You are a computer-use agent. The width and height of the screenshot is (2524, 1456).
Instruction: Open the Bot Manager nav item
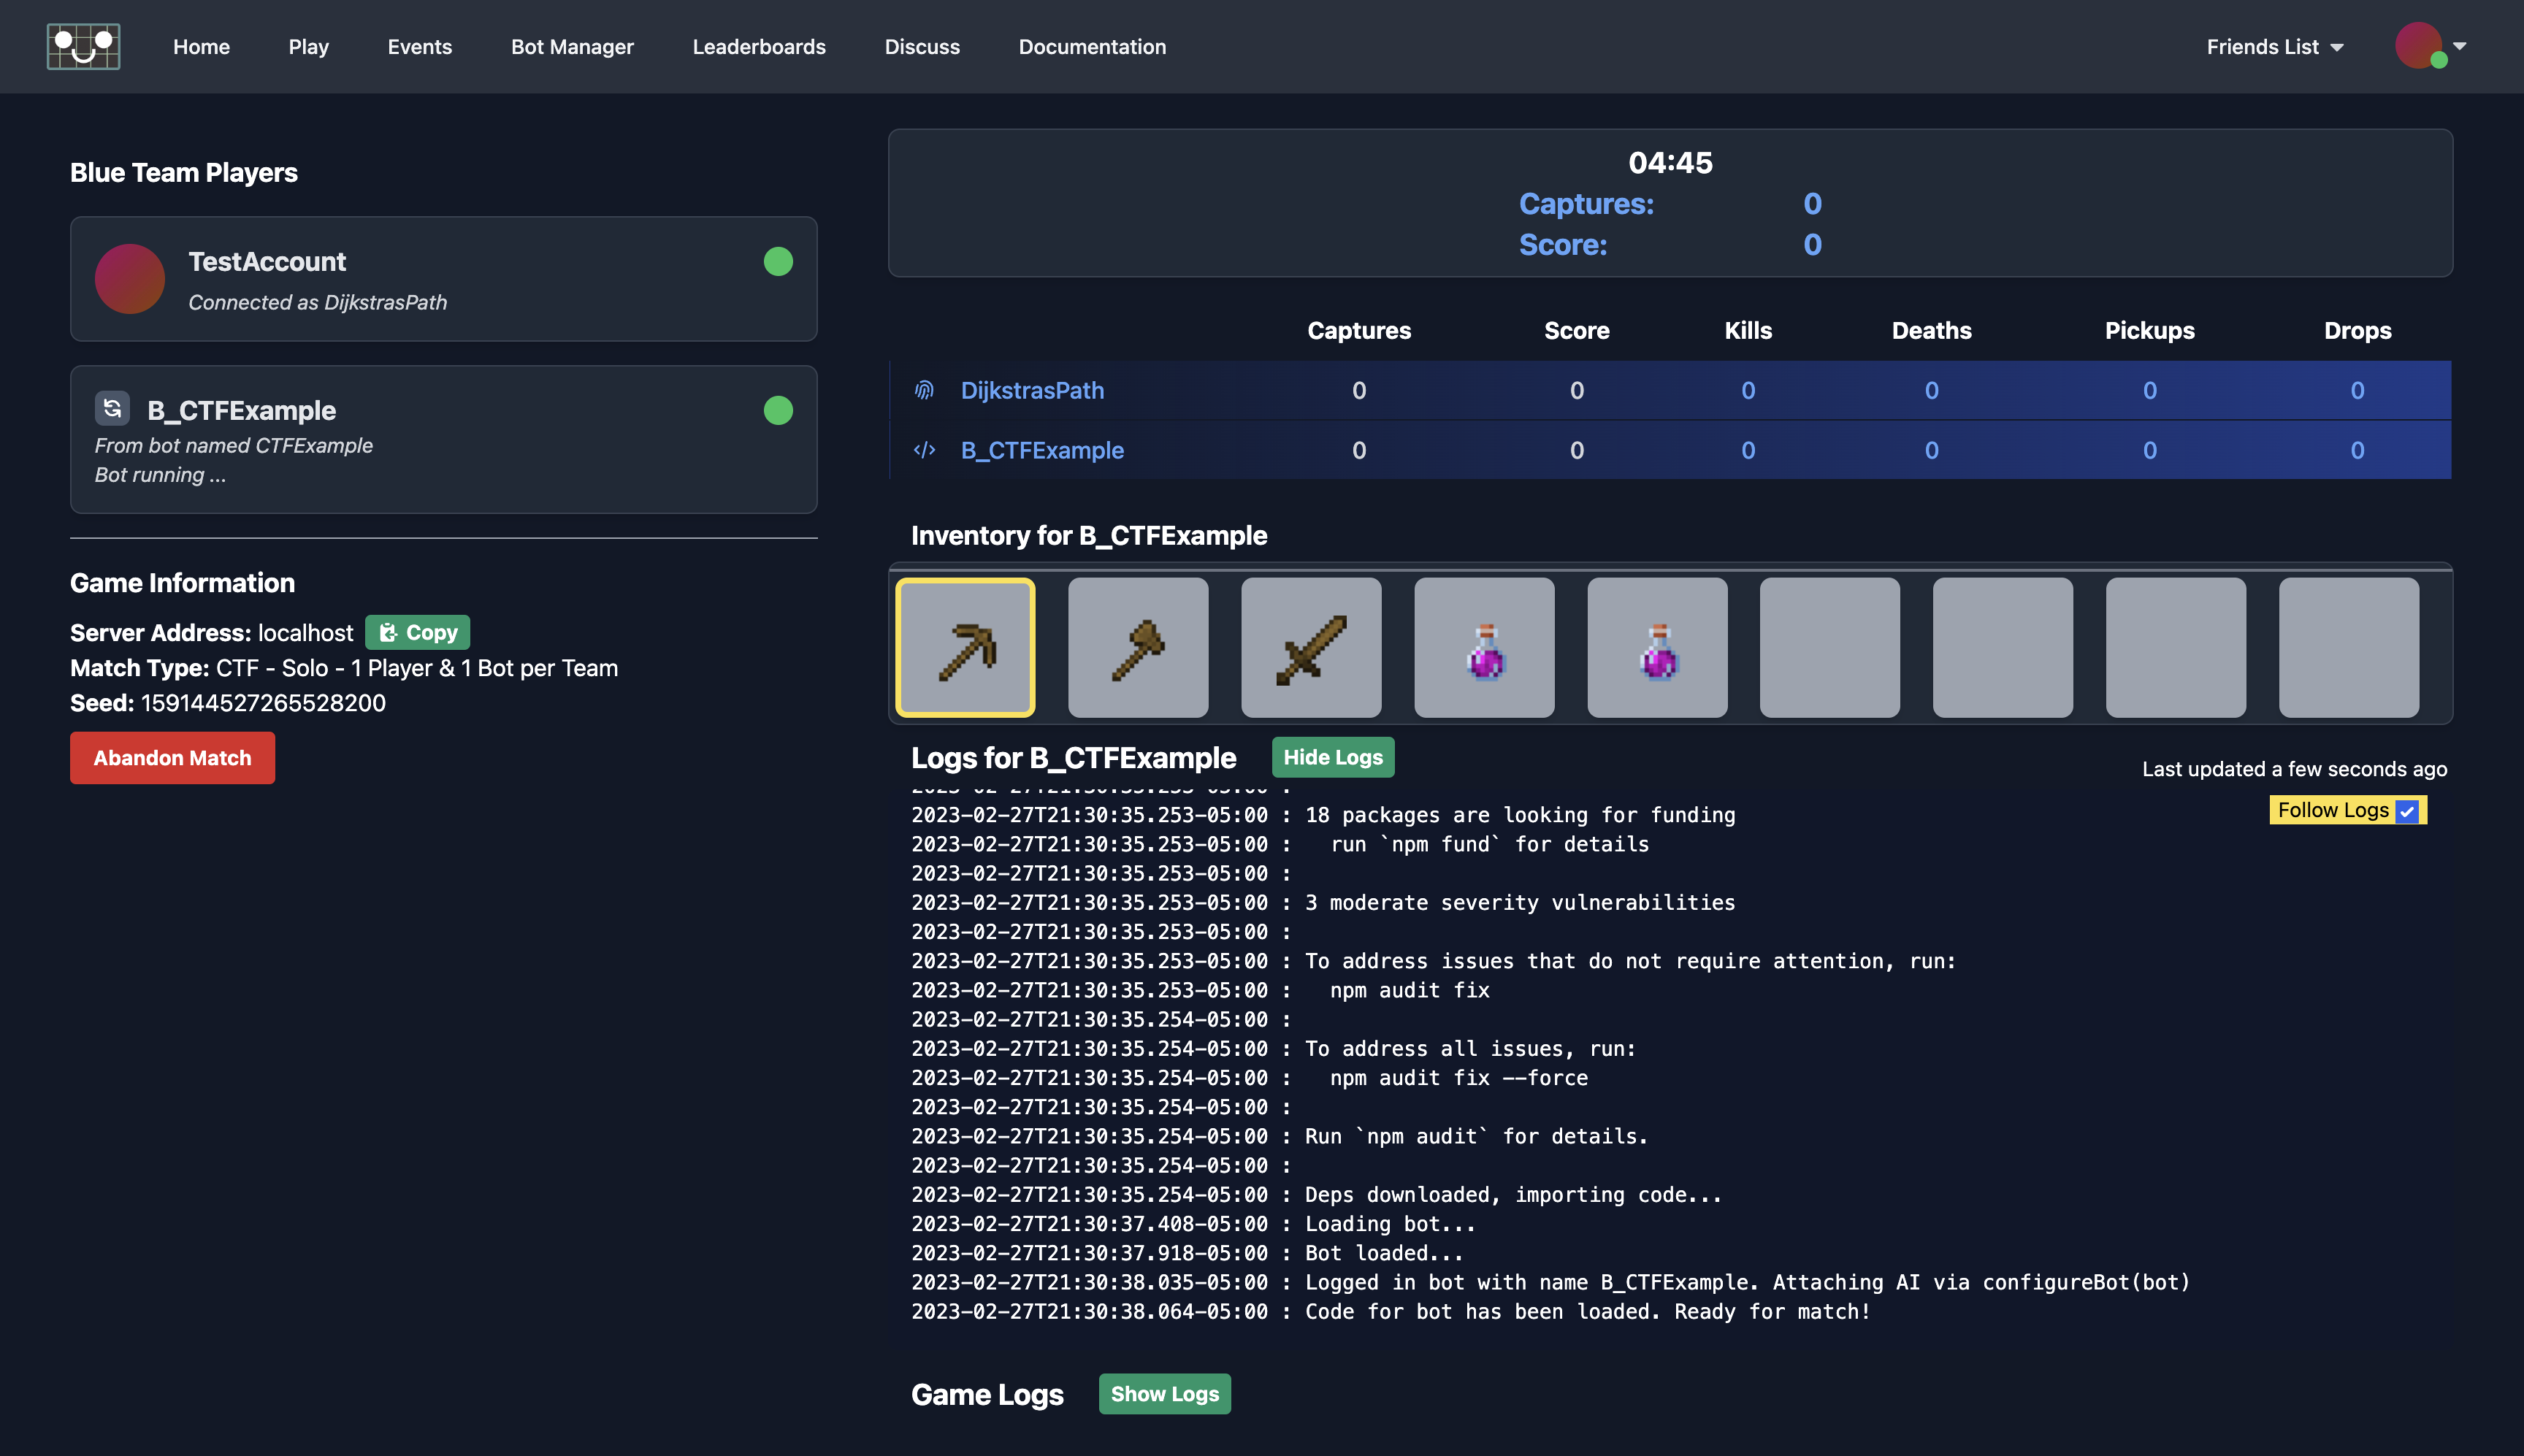point(572,47)
